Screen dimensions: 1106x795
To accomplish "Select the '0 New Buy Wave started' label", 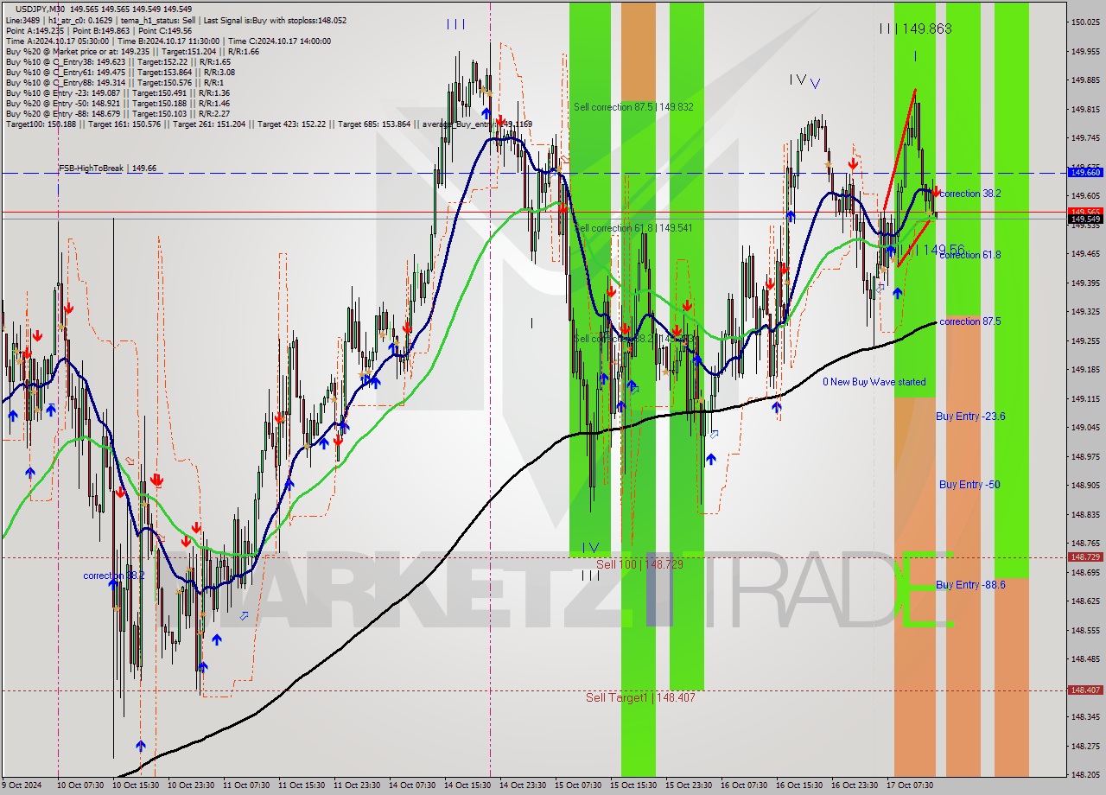I will tap(874, 382).
